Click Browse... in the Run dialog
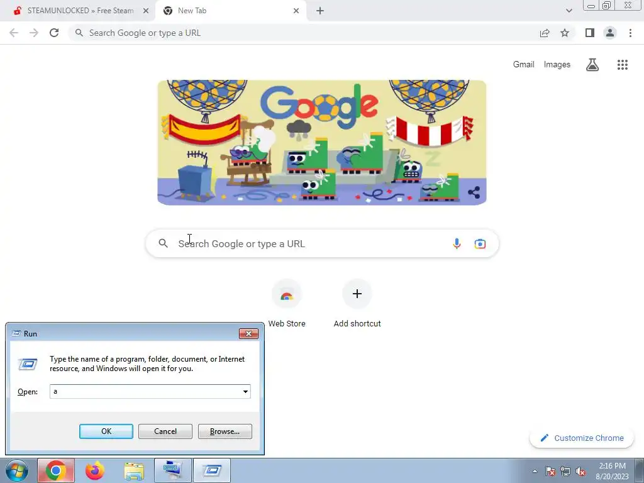Image resolution: width=644 pixels, height=483 pixels. pyautogui.click(x=225, y=431)
